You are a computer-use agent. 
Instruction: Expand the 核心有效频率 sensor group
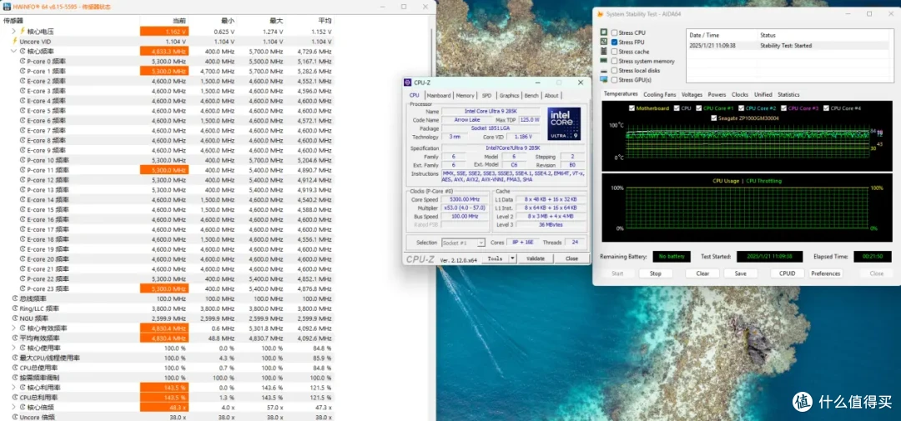click(14, 328)
